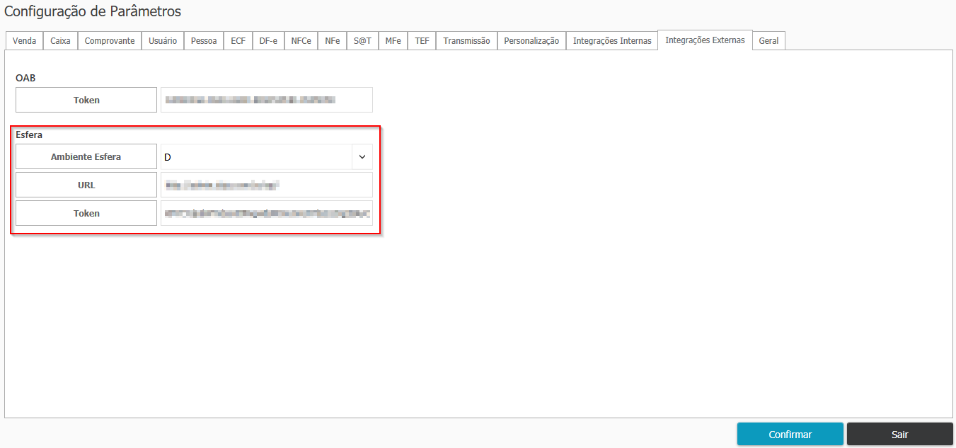956x448 pixels.
Task: Open the DF-e tab
Action: click(x=268, y=41)
